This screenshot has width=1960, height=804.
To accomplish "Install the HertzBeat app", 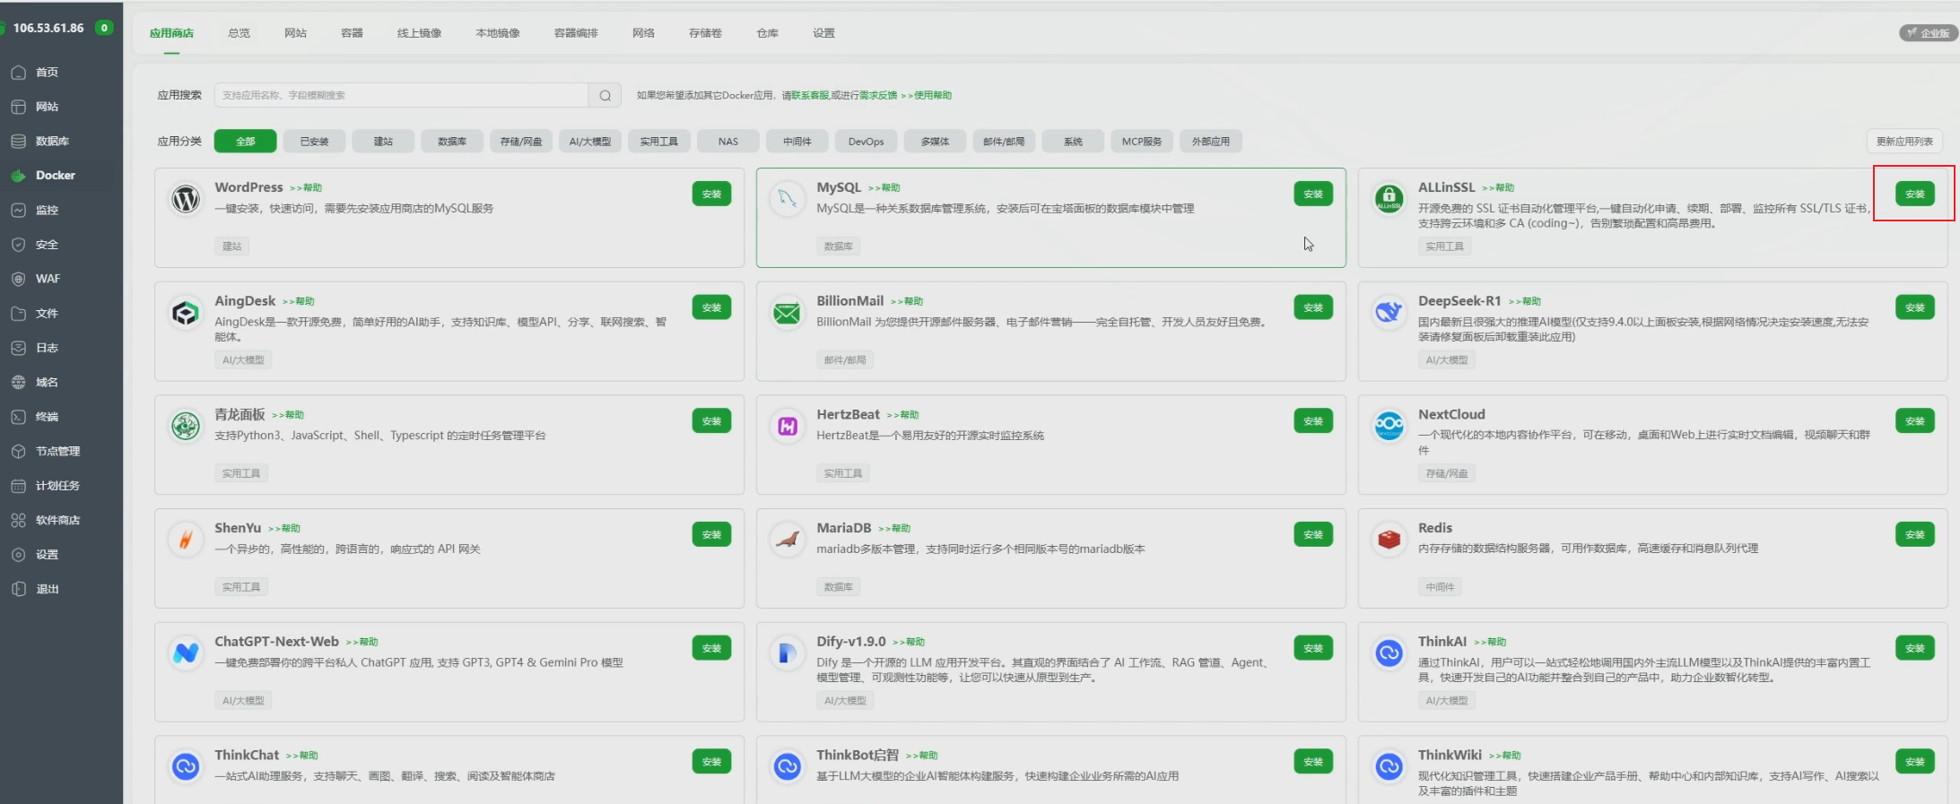I will click(1313, 421).
